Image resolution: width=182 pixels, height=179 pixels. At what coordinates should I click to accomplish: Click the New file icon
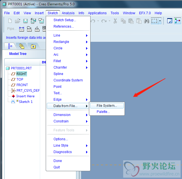(10, 21)
